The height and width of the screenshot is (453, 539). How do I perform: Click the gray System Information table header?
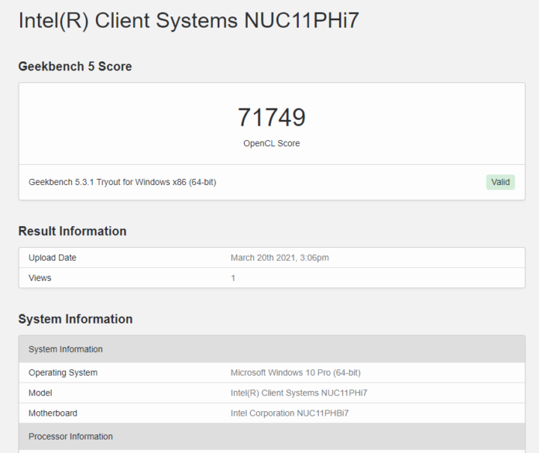pos(272,349)
